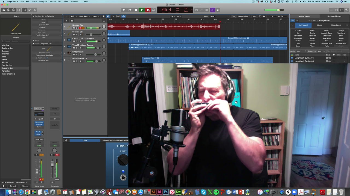This screenshot has width=350, height=196.
Task: Open the Signature Any dropdown
Action: [x=321, y=51]
